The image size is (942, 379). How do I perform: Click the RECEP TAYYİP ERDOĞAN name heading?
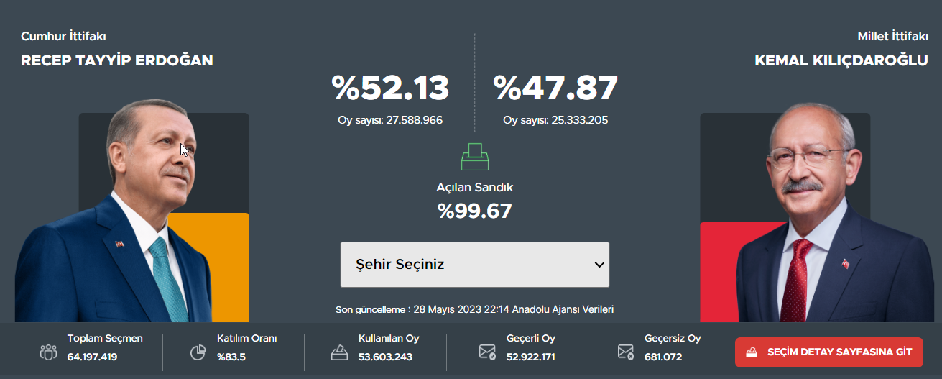117,60
